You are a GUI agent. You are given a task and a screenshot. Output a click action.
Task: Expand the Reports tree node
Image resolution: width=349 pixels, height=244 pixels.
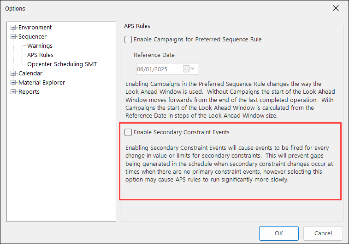point(13,92)
